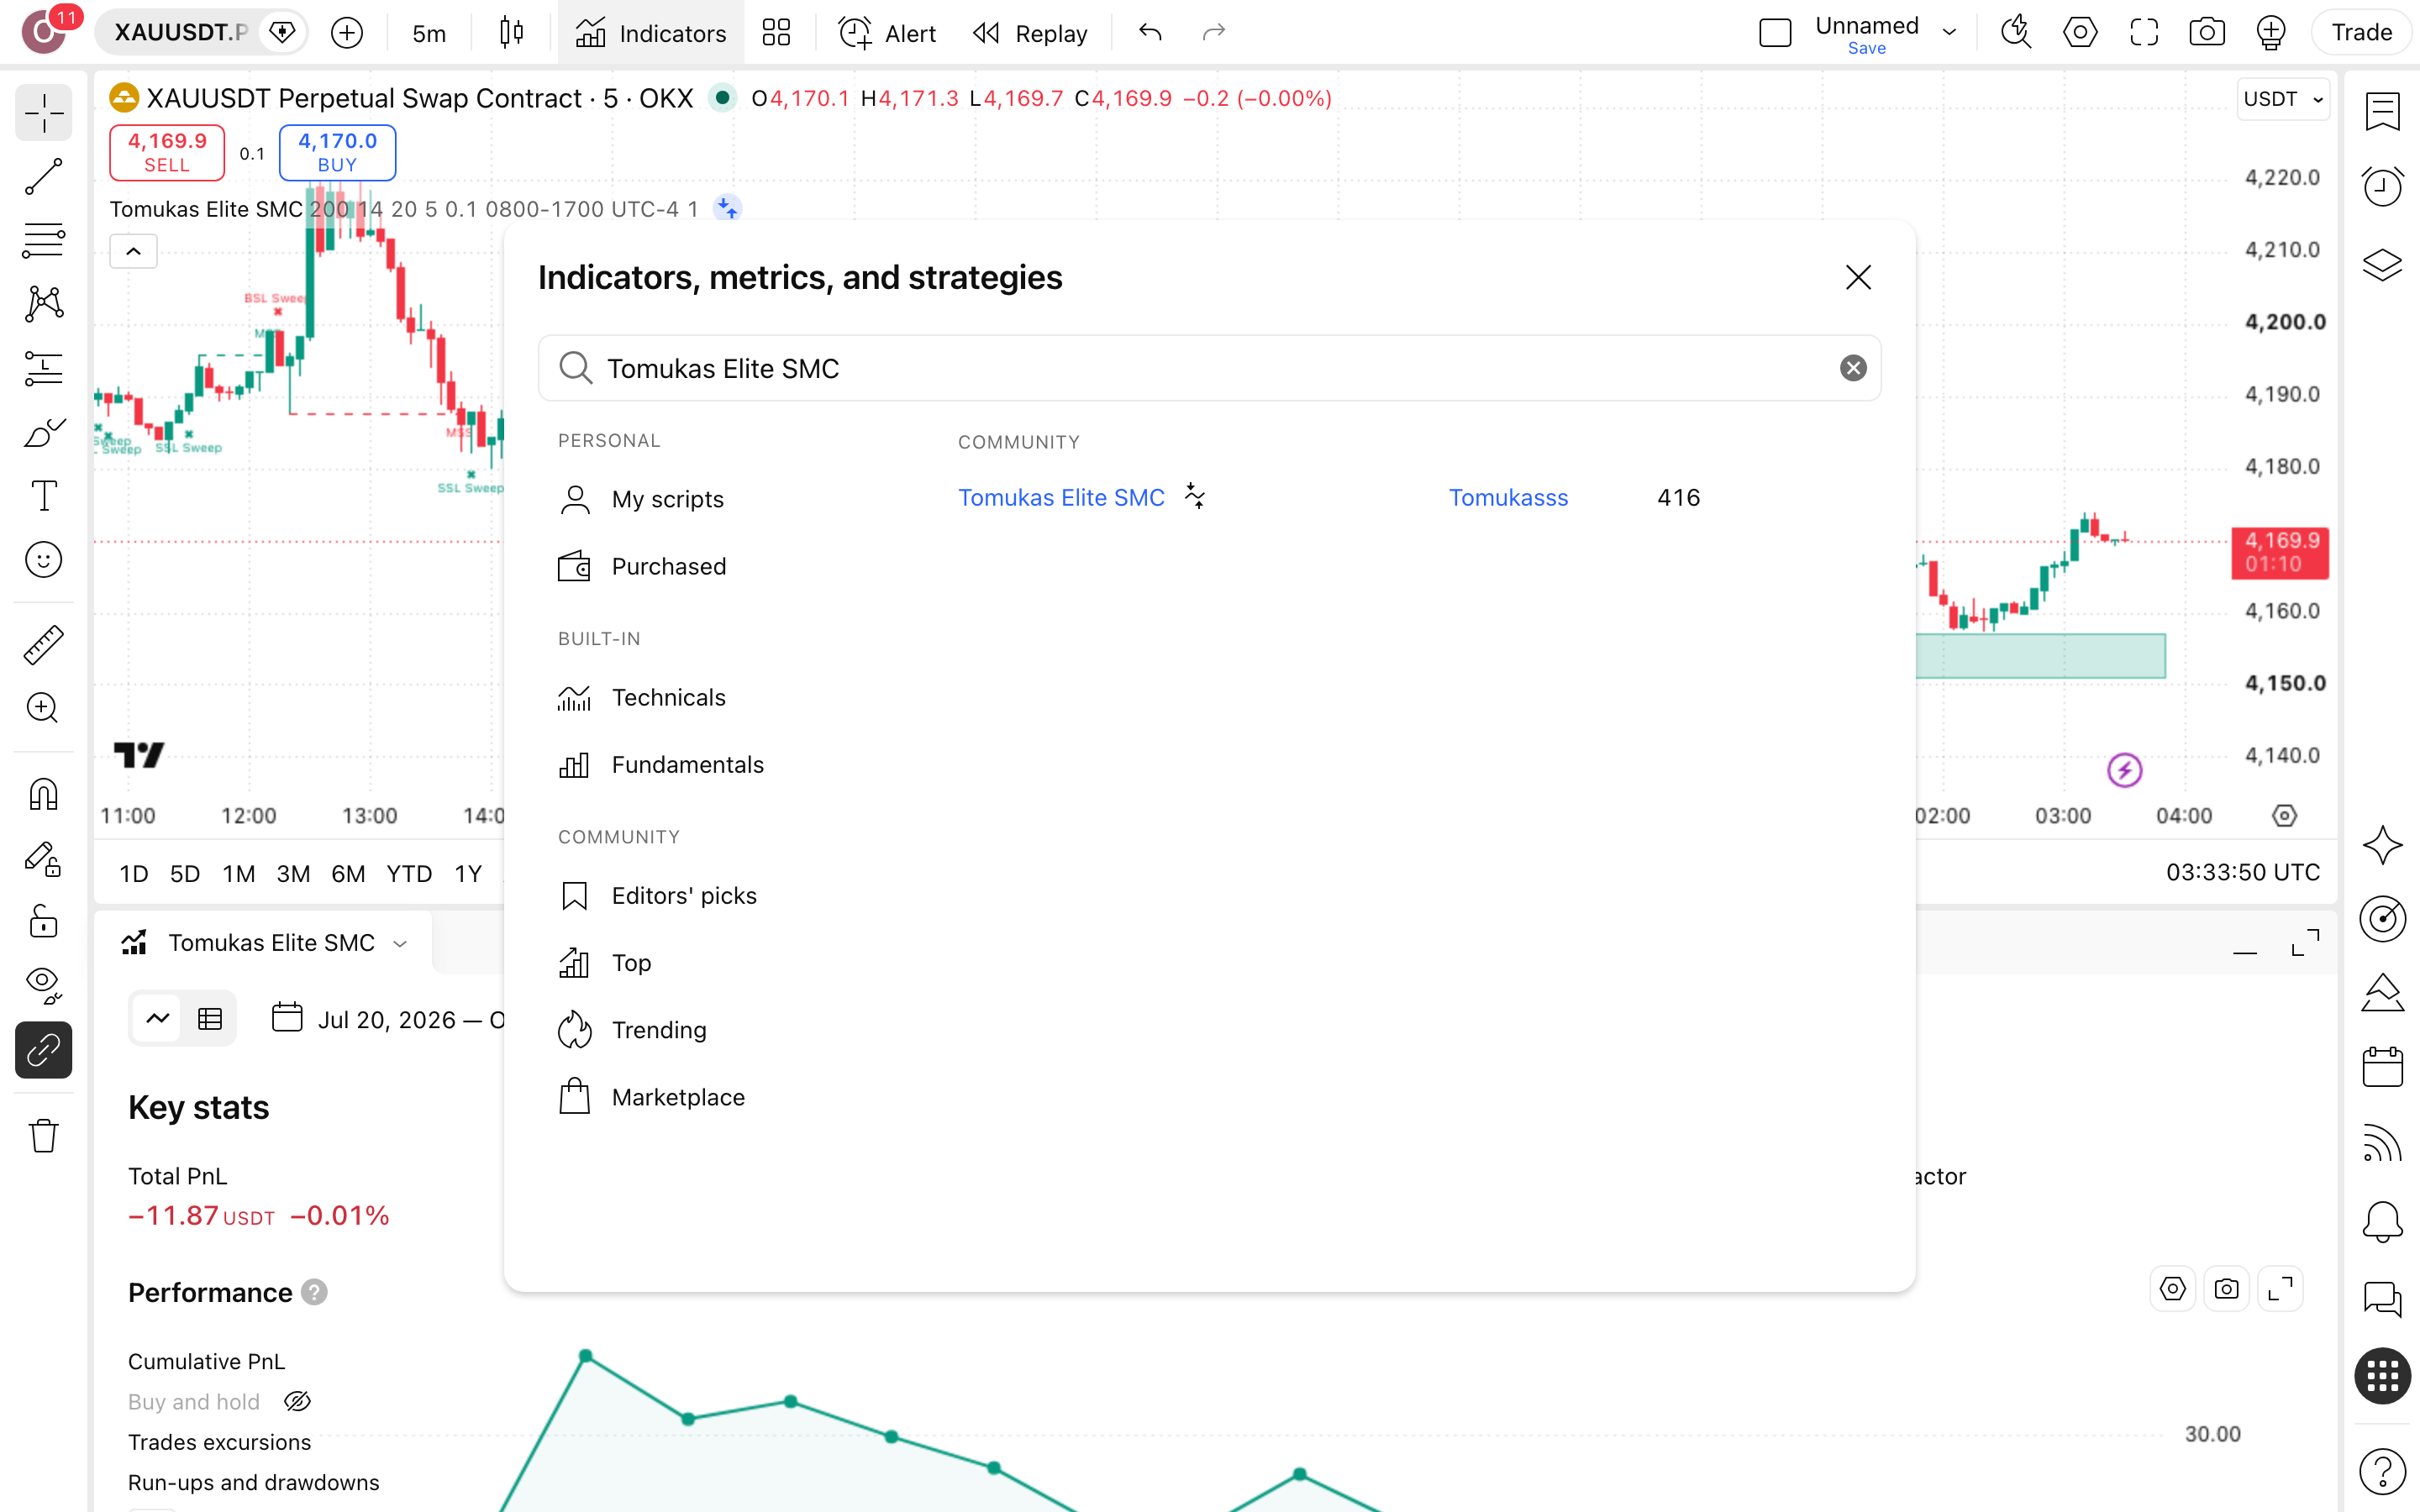Open the emoji sticker tool
The width and height of the screenshot is (2420, 1512).
click(x=43, y=560)
